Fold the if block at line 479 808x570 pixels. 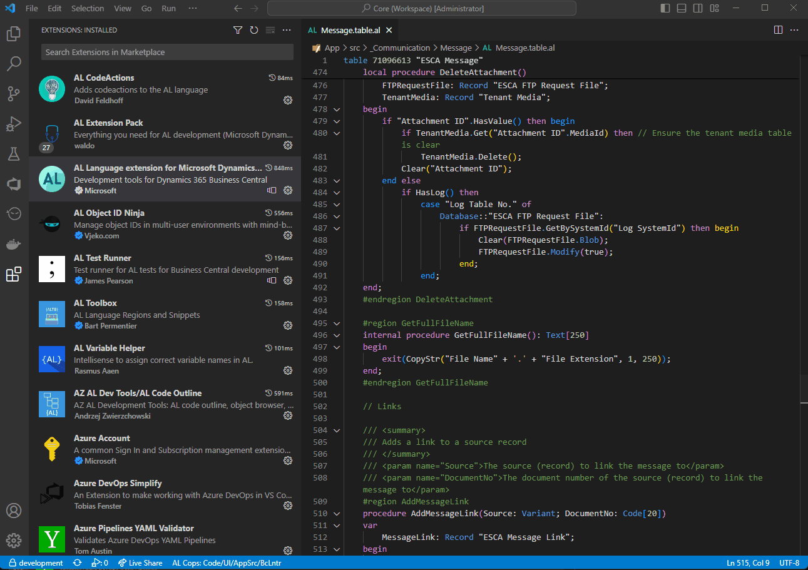pos(337,121)
